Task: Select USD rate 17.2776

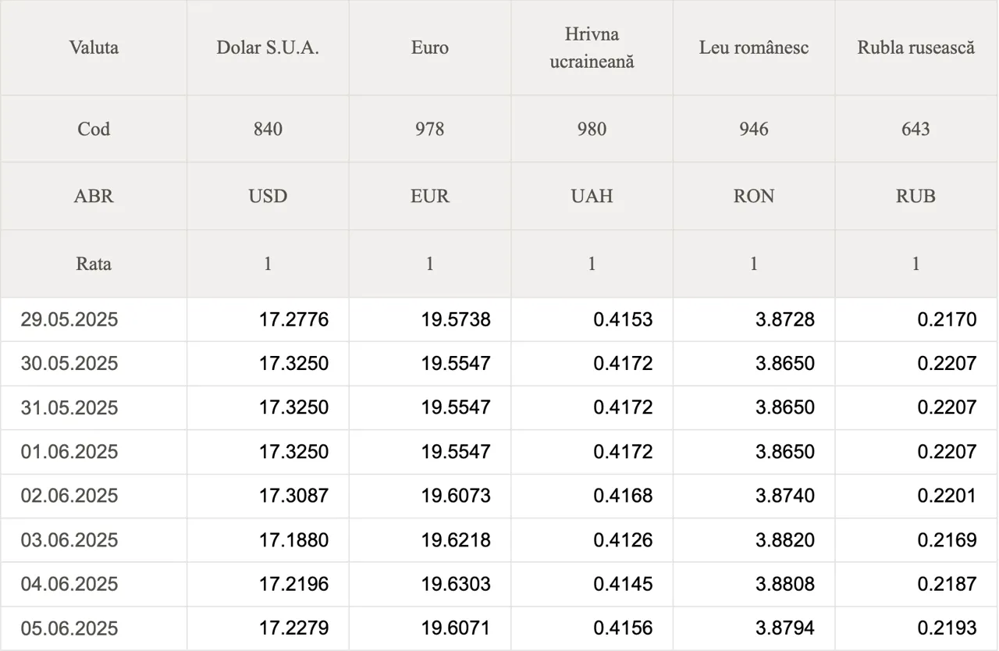Action: click(x=294, y=319)
